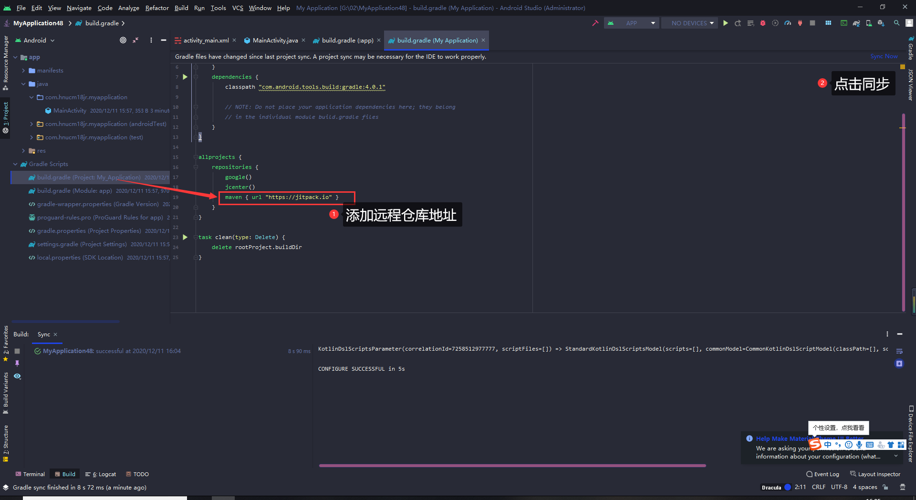This screenshot has height=500, width=916.
Task: Switch to build.gradle (:app) tab
Action: tap(347, 41)
